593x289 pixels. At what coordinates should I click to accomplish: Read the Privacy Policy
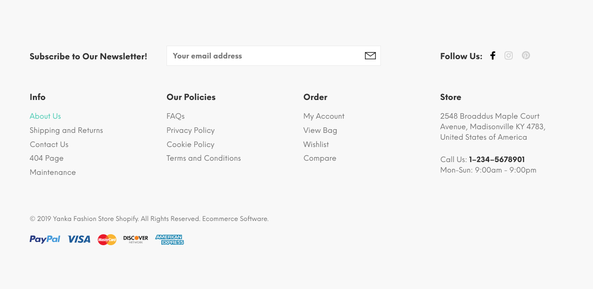[190, 130]
